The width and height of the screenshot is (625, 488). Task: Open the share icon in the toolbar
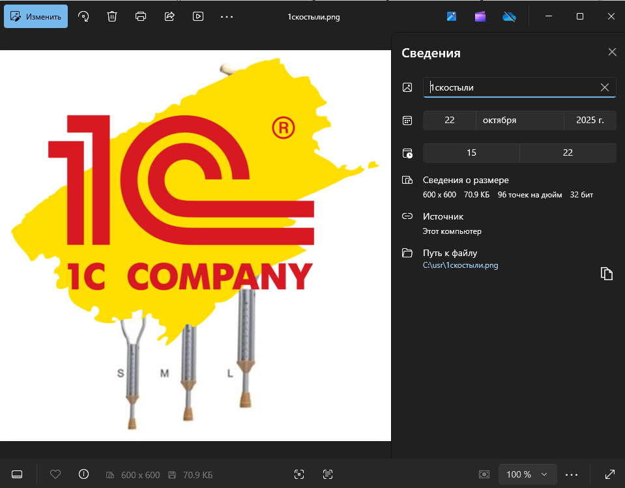[169, 17]
